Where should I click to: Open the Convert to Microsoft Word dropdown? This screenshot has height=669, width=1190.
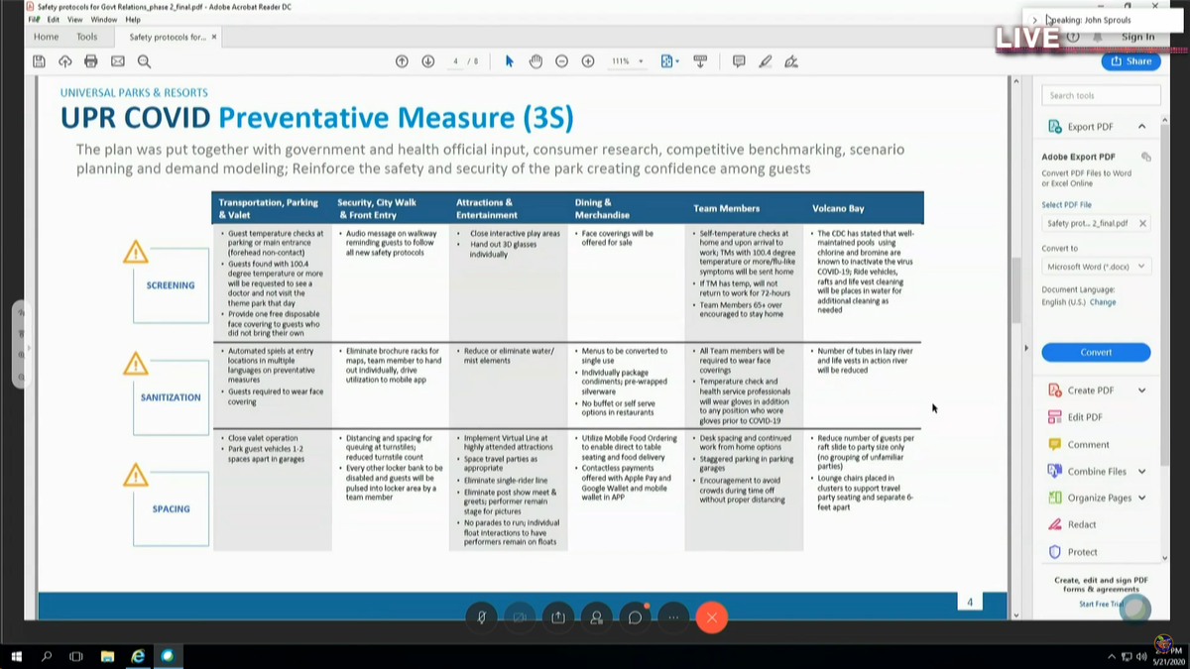[x=1097, y=267]
